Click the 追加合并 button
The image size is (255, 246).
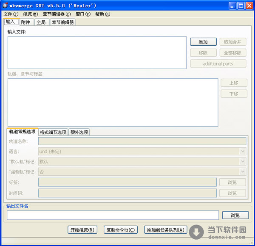[x=233, y=42]
